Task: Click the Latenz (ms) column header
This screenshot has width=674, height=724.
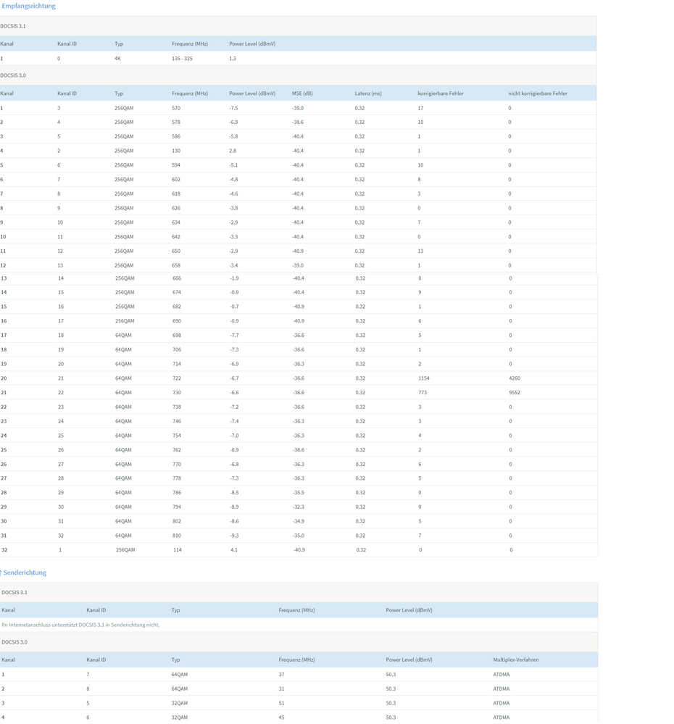Action: pyautogui.click(x=368, y=93)
